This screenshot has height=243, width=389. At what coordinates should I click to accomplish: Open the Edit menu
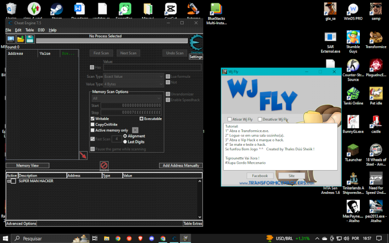click(x=18, y=30)
